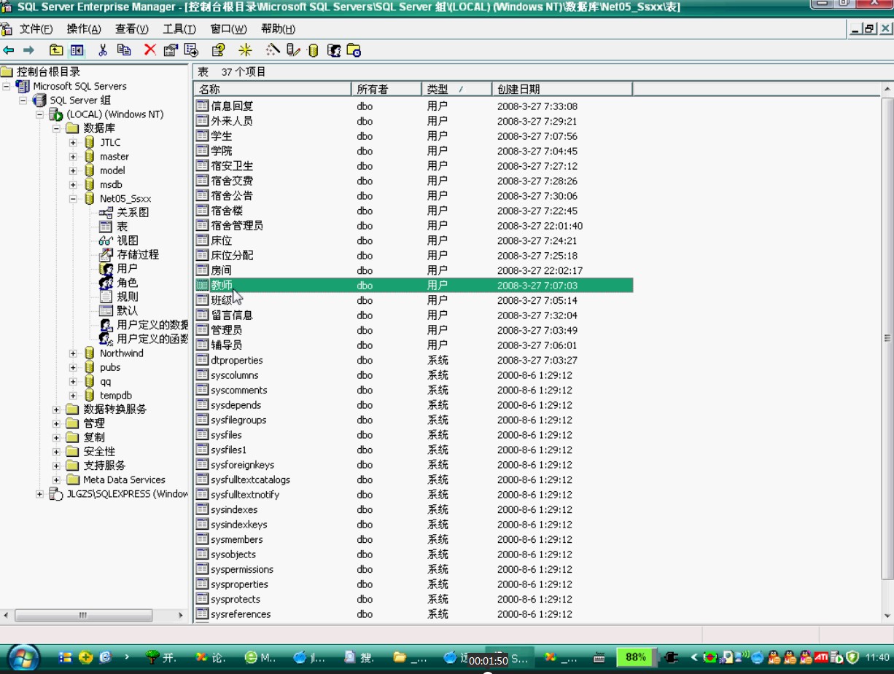Click the Forward arrow in toolbar
The width and height of the screenshot is (894, 674).
pos(29,50)
